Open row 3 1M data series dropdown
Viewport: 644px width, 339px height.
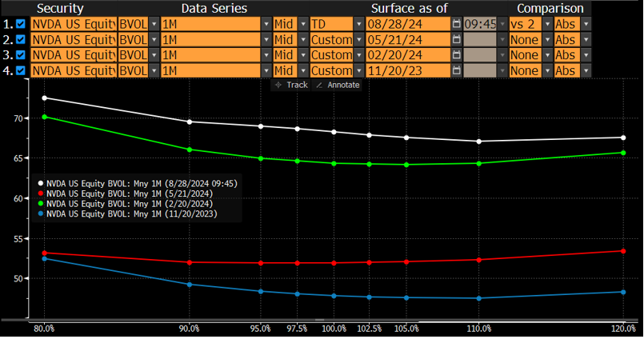click(266, 55)
